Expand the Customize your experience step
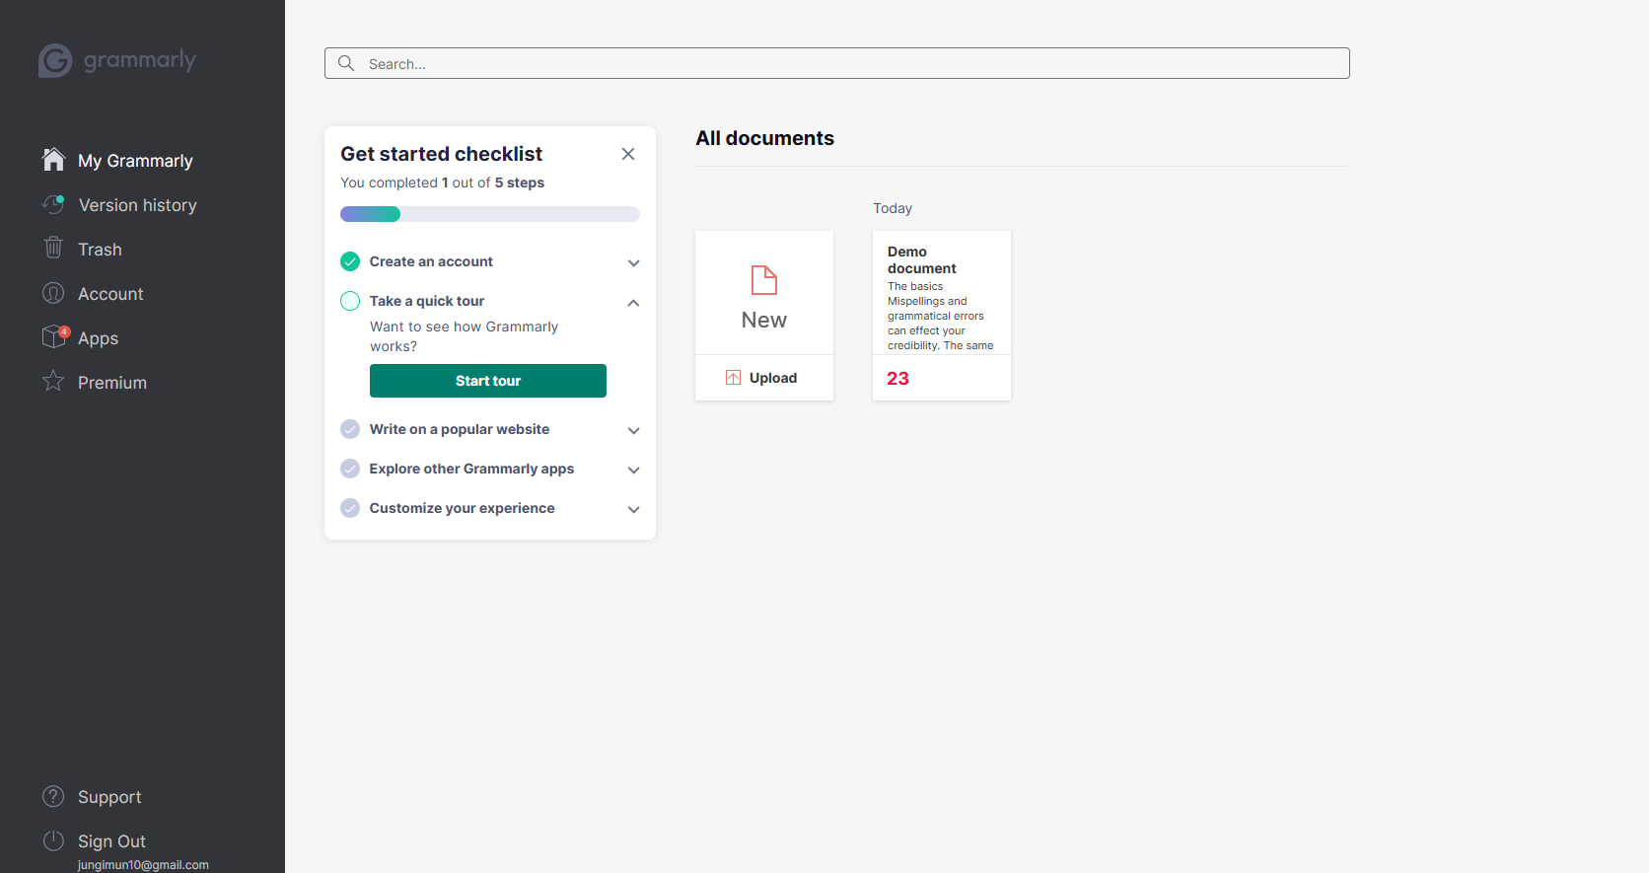The height and width of the screenshot is (873, 1649). click(x=634, y=509)
